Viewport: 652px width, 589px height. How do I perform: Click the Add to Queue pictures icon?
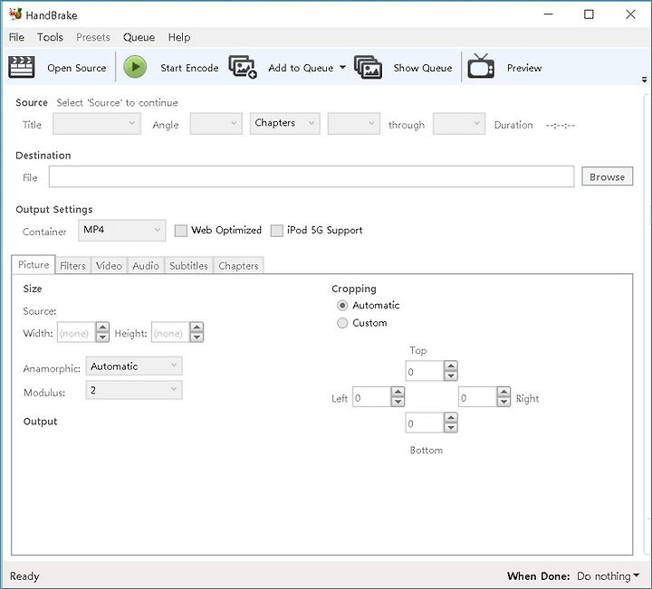click(x=243, y=67)
